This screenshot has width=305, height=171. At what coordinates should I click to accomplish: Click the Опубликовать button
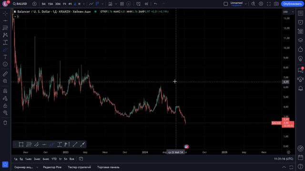pyautogui.click(x=292, y=4)
